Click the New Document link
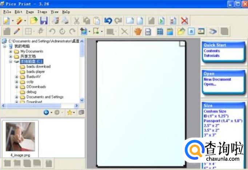This screenshot has width=248, height=170. 217,79
